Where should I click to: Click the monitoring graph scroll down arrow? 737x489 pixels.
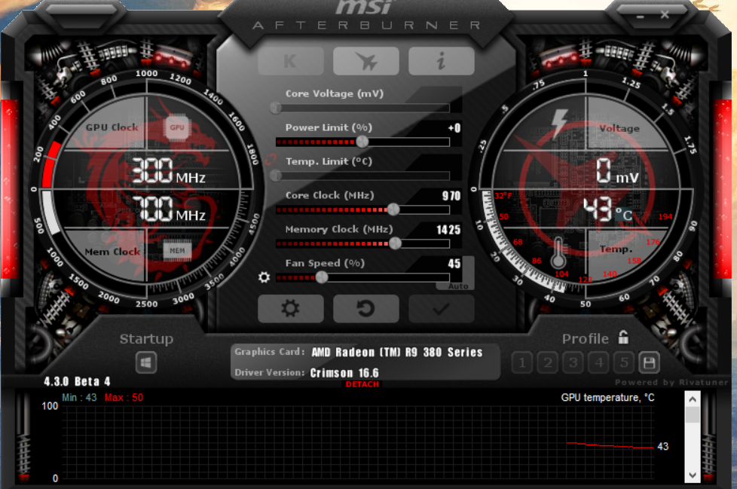(x=693, y=475)
